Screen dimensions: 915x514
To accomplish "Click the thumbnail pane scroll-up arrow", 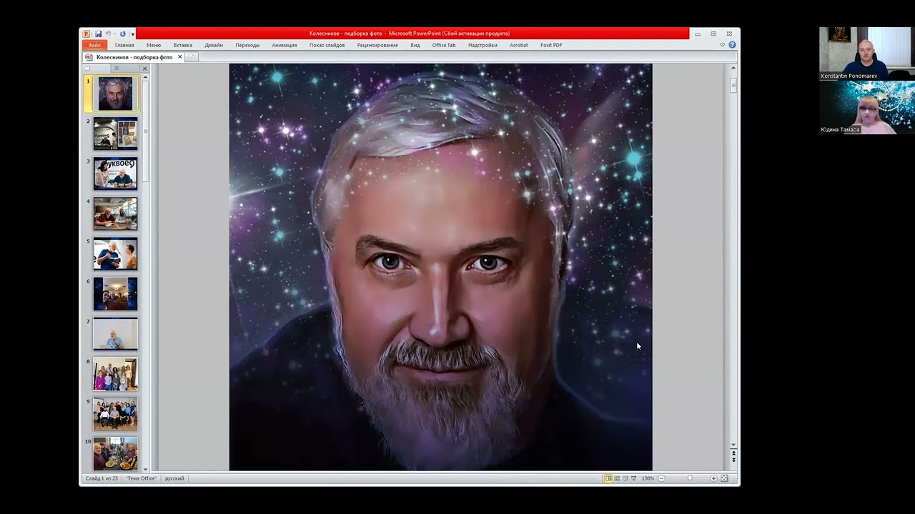I will coord(146,78).
